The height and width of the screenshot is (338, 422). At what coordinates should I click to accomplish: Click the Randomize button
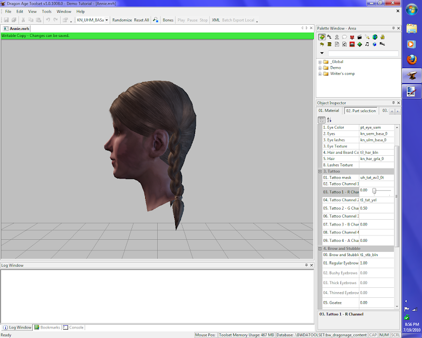122,20
